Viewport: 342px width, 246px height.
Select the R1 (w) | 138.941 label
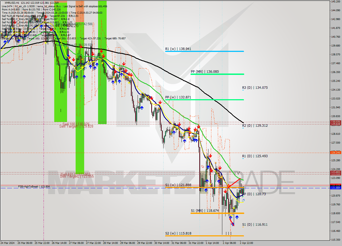tap(178, 49)
